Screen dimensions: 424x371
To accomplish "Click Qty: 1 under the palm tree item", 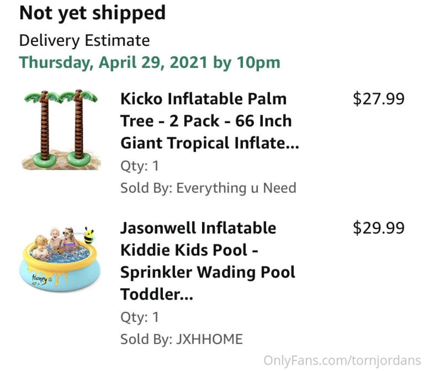I will pyautogui.click(x=140, y=166).
